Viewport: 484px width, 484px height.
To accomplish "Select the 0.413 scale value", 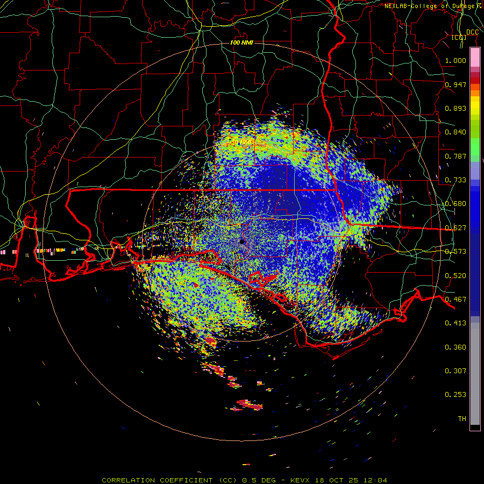I will (x=455, y=323).
